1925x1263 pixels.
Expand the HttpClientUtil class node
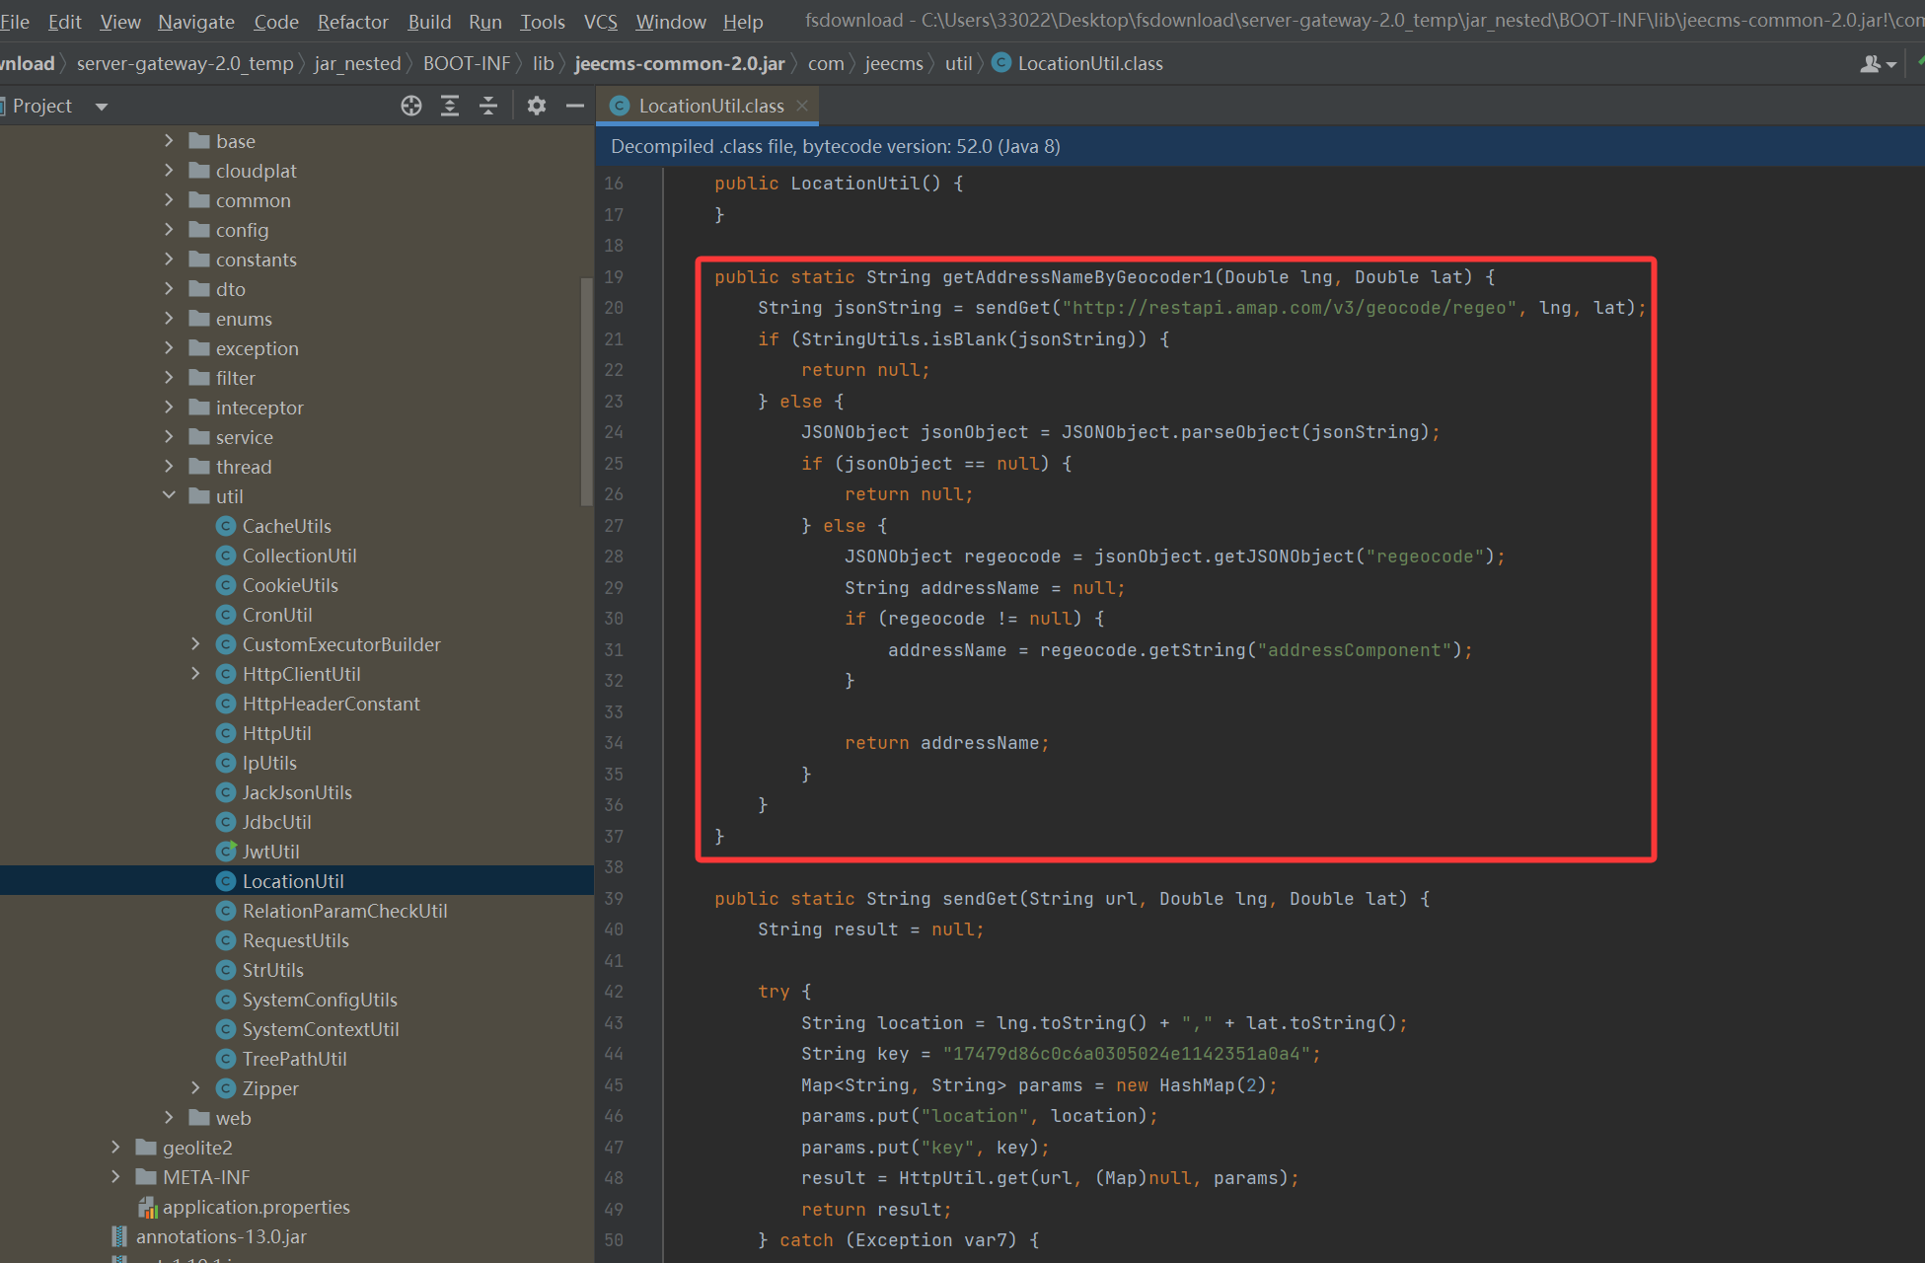point(195,673)
